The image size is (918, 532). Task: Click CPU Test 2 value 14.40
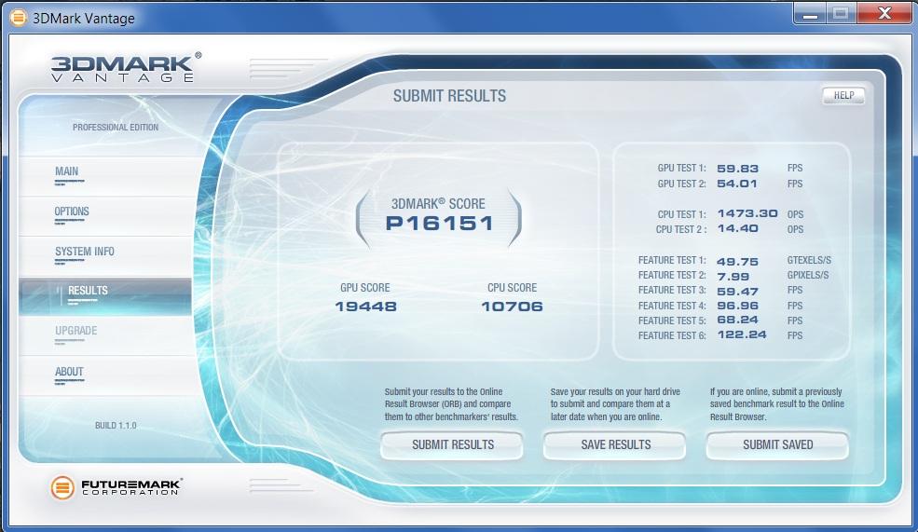pyautogui.click(x=738, y=229)
